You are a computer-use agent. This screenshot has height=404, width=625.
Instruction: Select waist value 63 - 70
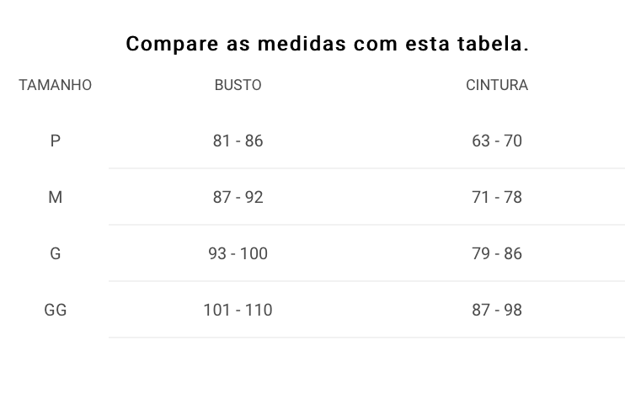pos(497,141)
